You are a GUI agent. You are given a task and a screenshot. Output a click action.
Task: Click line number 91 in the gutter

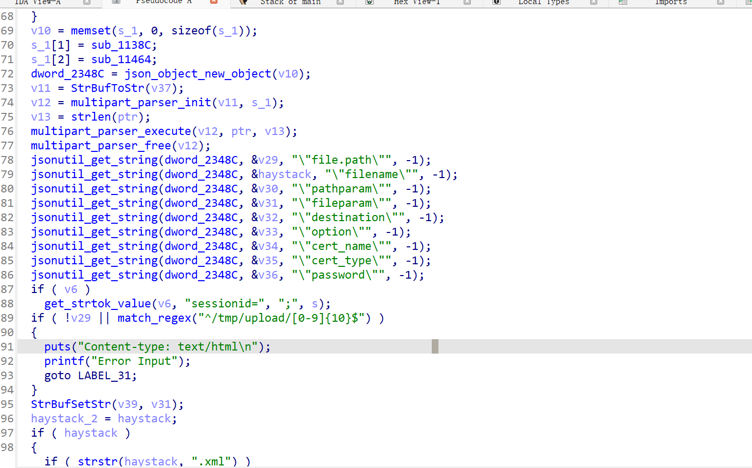coord(7,347)
